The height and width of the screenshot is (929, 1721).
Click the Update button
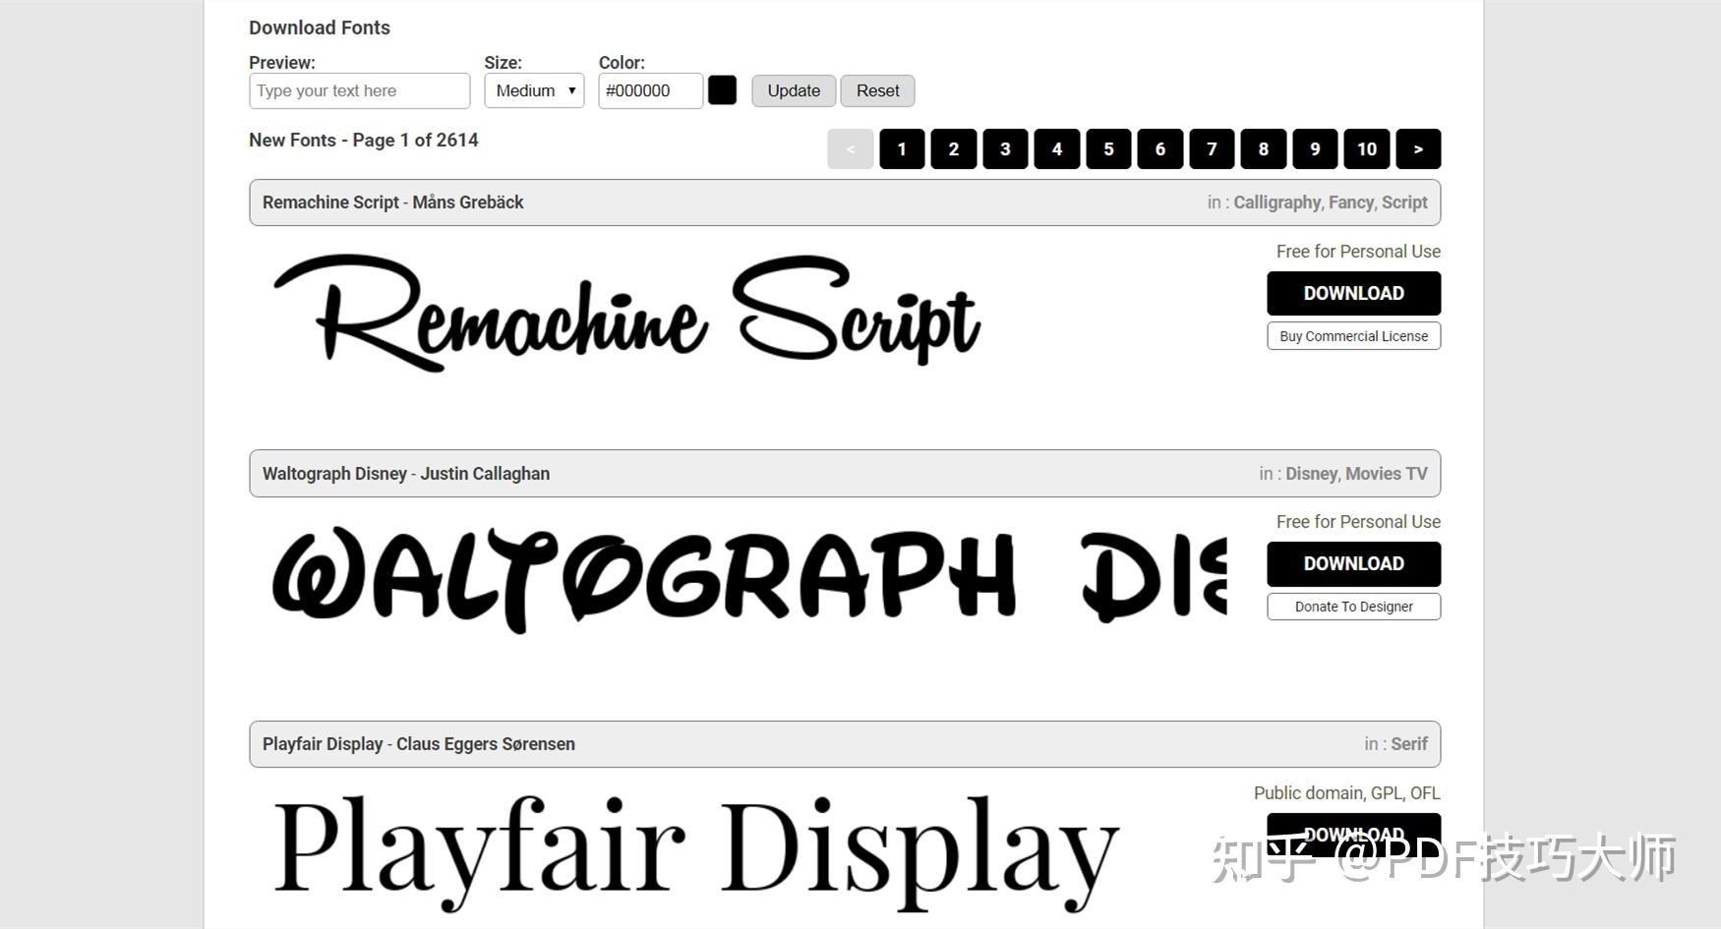pyautogui.click(x=794, y=90)
